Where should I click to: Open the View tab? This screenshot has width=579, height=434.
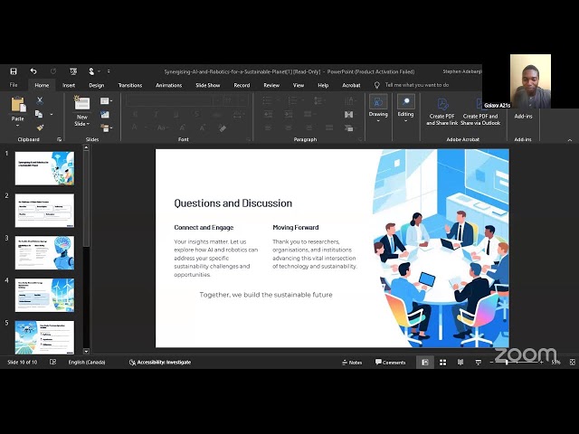pyautogui.click(x=299, y=85)
